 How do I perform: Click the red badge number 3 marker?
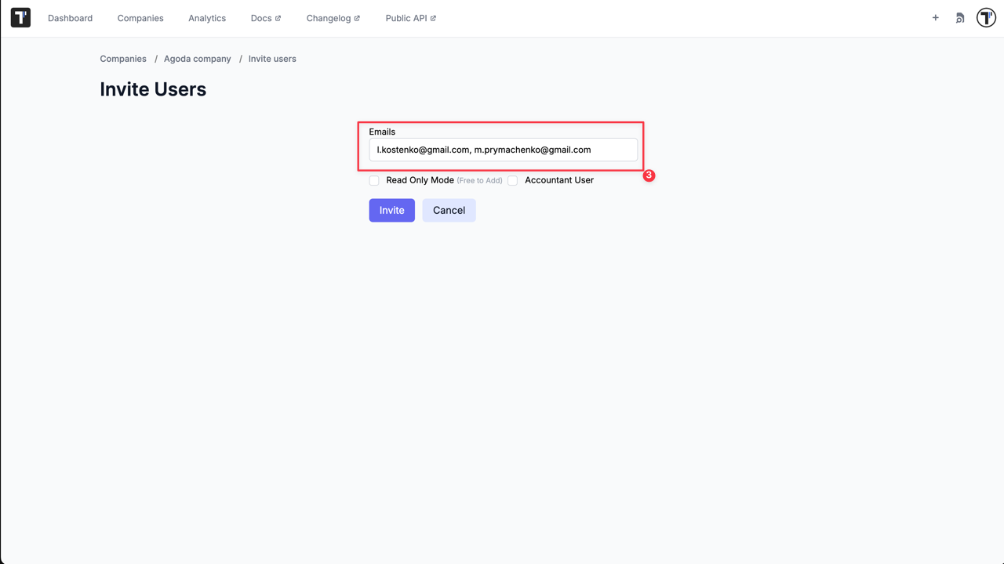pos(649,175)
